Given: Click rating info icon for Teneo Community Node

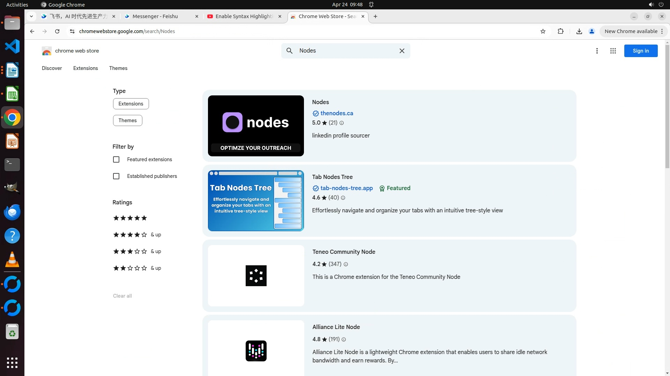Looking at the screenshot, I should [346, 264].
